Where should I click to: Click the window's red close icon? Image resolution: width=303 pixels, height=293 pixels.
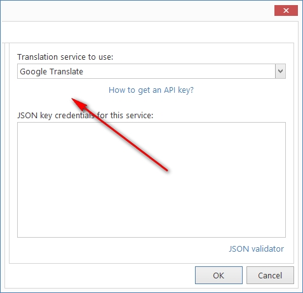[x=286, y=10]
